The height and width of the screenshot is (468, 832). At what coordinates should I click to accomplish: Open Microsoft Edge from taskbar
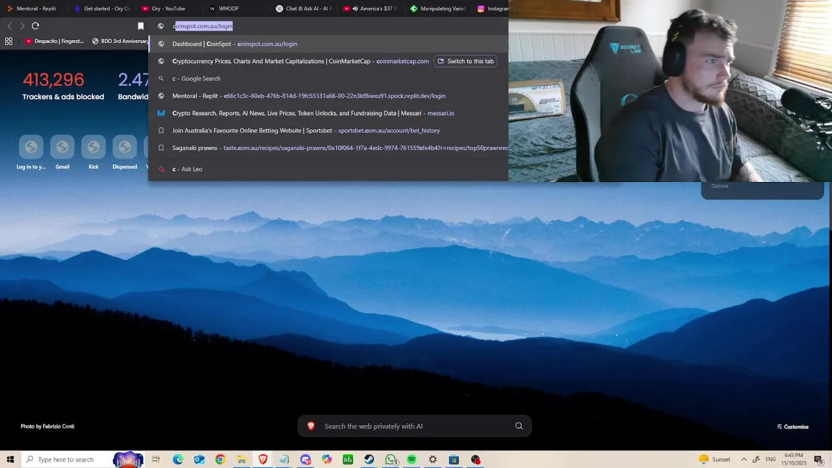point(178,460)
